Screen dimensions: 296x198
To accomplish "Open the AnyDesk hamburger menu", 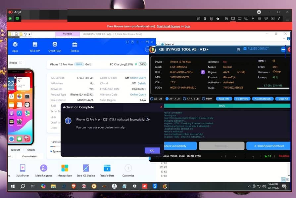I will [287, 19].
